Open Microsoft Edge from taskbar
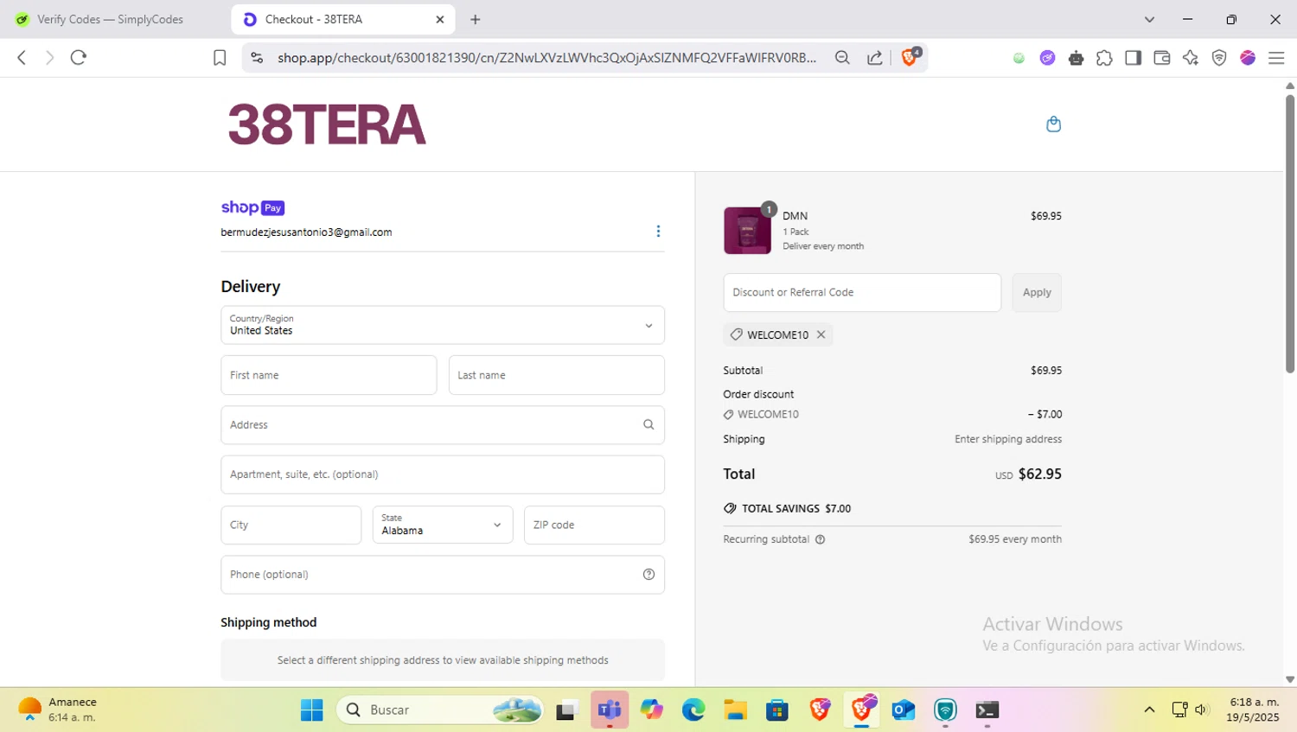1297x732 pixels. coord(693,710)
